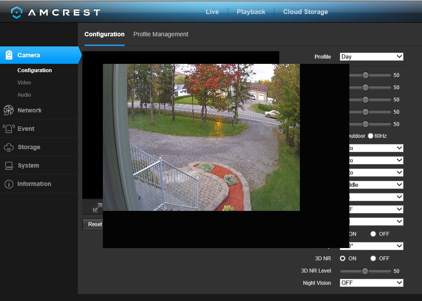Open the Audio submenu item
422x301 pixels.
coord(24,94)
